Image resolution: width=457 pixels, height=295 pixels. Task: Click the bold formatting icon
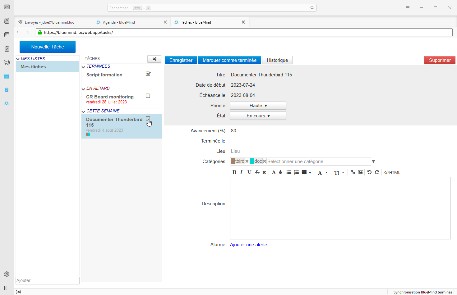point(234,172)
